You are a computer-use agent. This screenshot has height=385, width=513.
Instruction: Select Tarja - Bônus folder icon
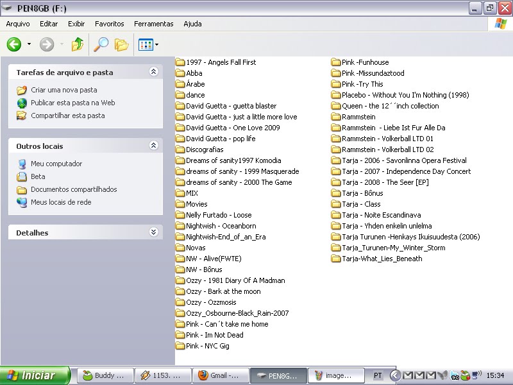click(x=335, y=193)
